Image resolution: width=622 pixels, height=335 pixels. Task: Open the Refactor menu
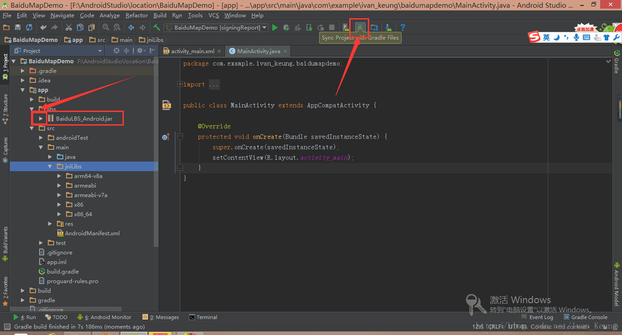click(137, 15)
